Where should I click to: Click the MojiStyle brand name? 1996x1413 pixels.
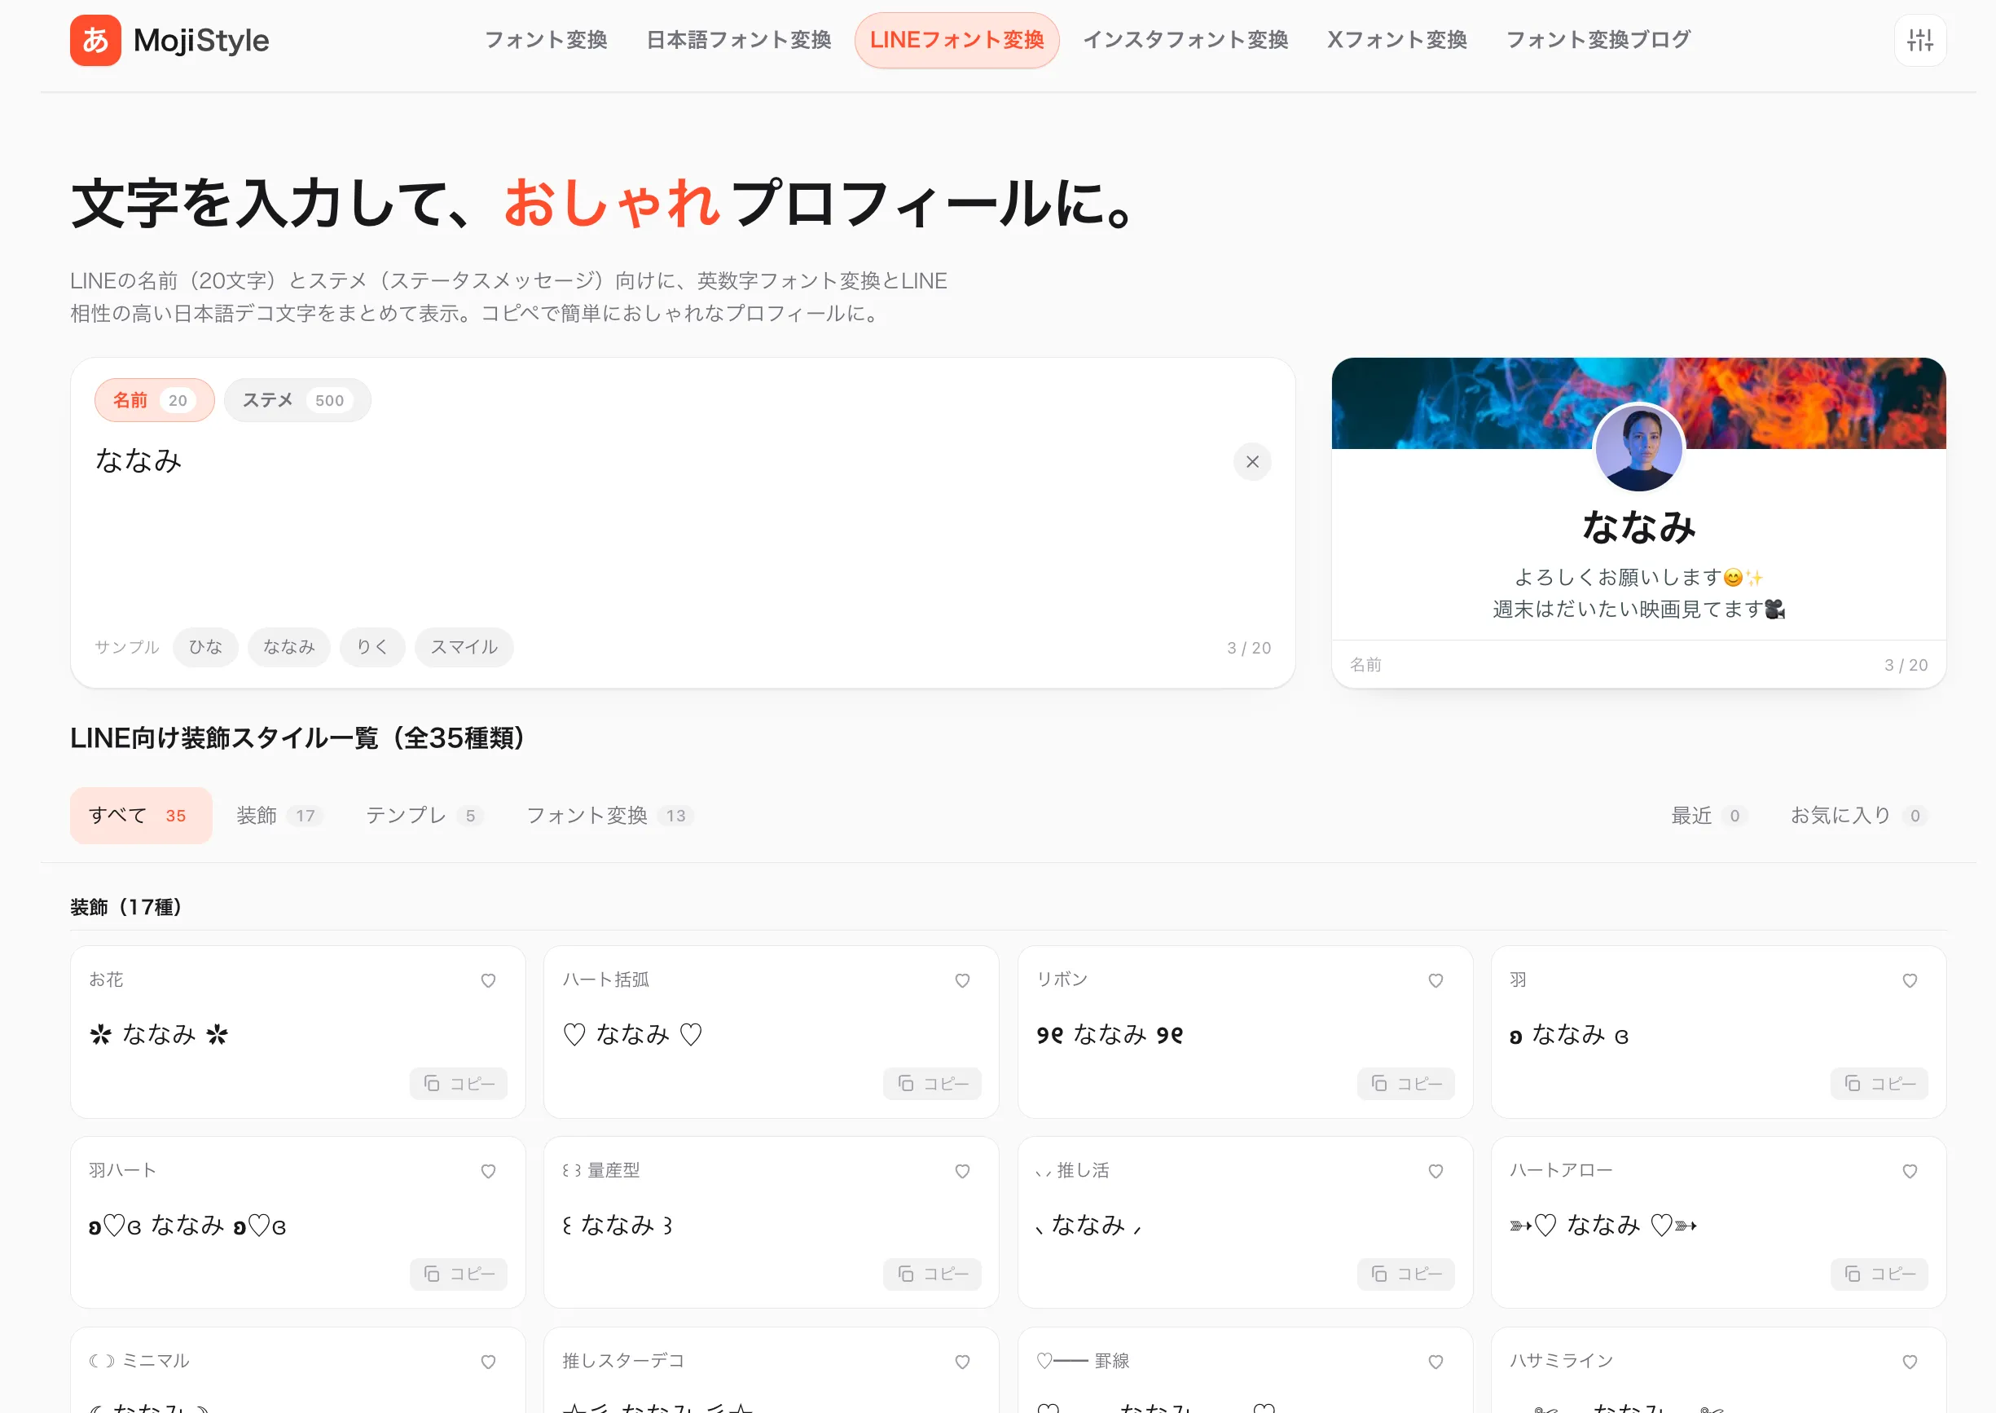point(201,40)
